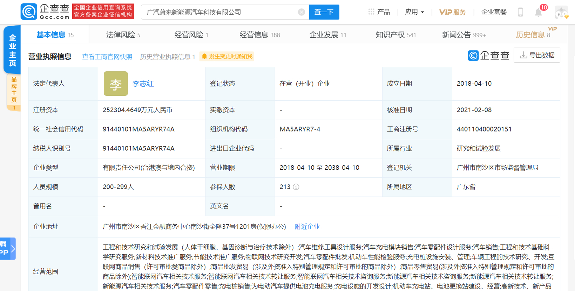Click the 李 legal representative avatar
Viewport: 575px width, 291px height.
click(x=116, y=84)
